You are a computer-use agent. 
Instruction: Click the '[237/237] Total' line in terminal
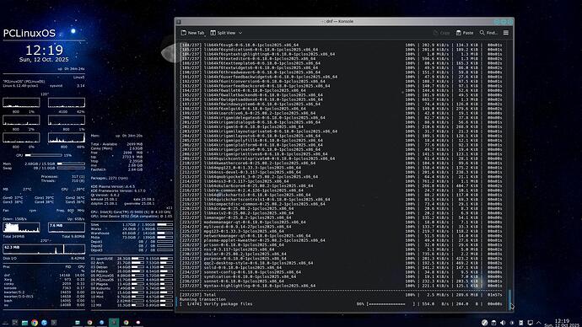[341, 295]
